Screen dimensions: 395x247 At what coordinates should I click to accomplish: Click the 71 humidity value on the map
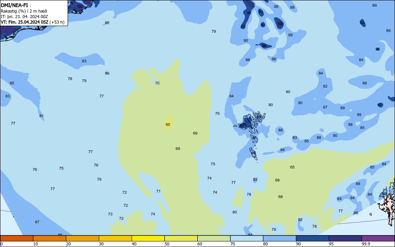tap(158, 191)
